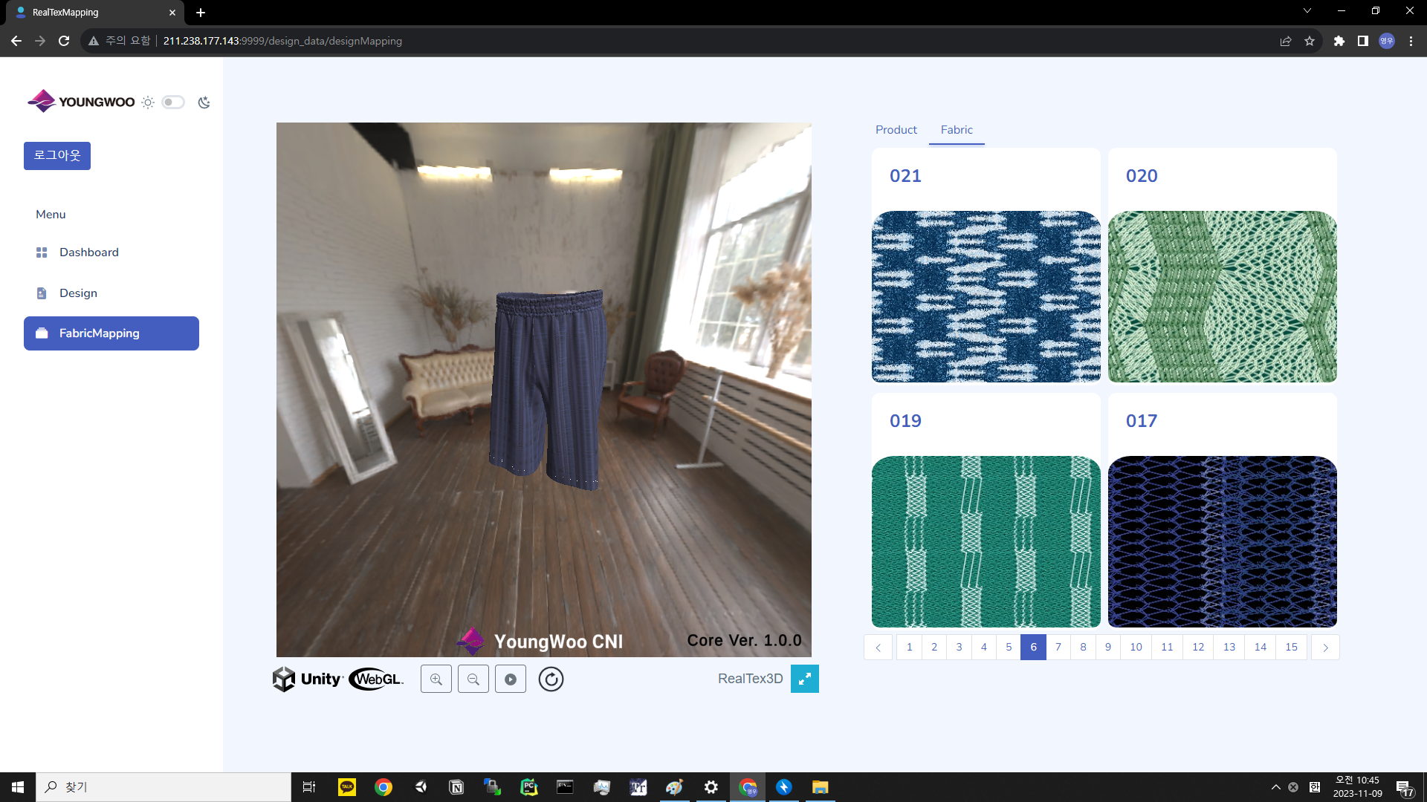
Task: Reset the view with the circular refresh icon
Action: (x=551, y=679)
